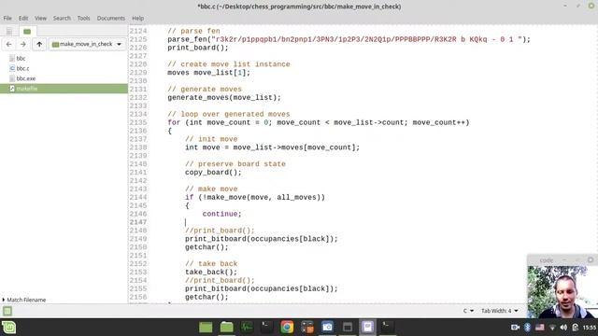This screenshot has height=336, width=598.
Task: Switch to the Documents side pane tab
Action: [9, 31]
